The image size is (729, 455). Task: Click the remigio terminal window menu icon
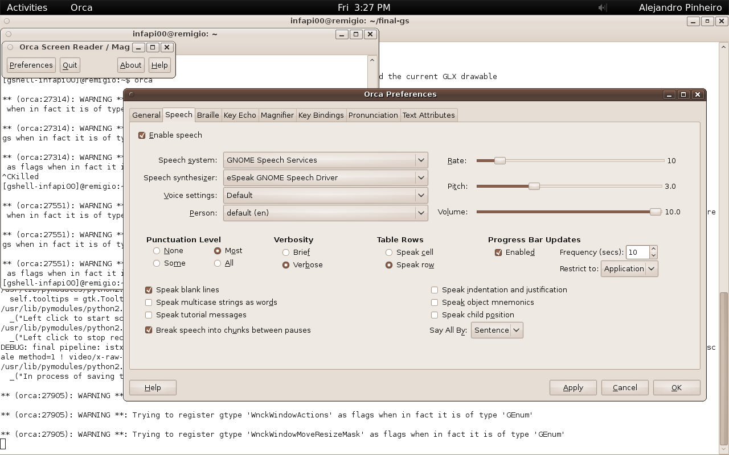click(9, 34)
